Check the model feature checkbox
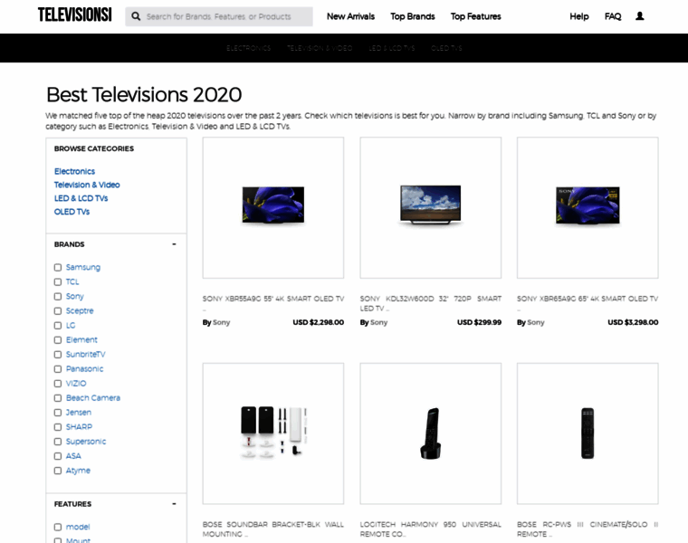The height and width of the screenshot is (543, 688). point(57,527)
